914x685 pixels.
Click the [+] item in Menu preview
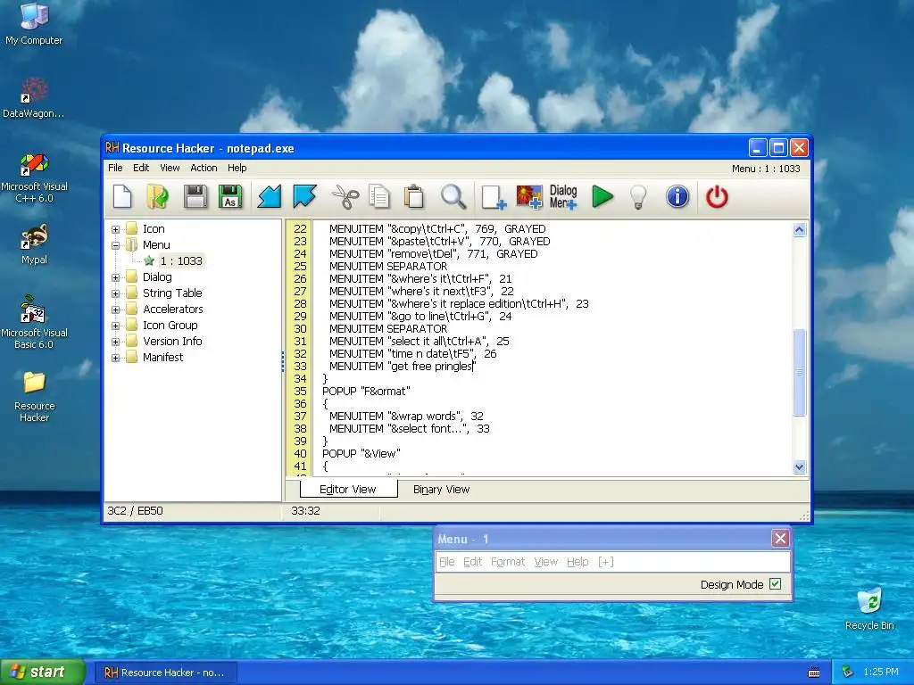606,562
